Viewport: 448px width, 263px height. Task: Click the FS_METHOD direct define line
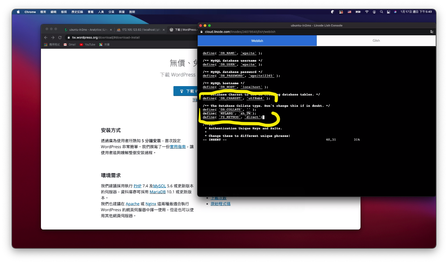233,117
